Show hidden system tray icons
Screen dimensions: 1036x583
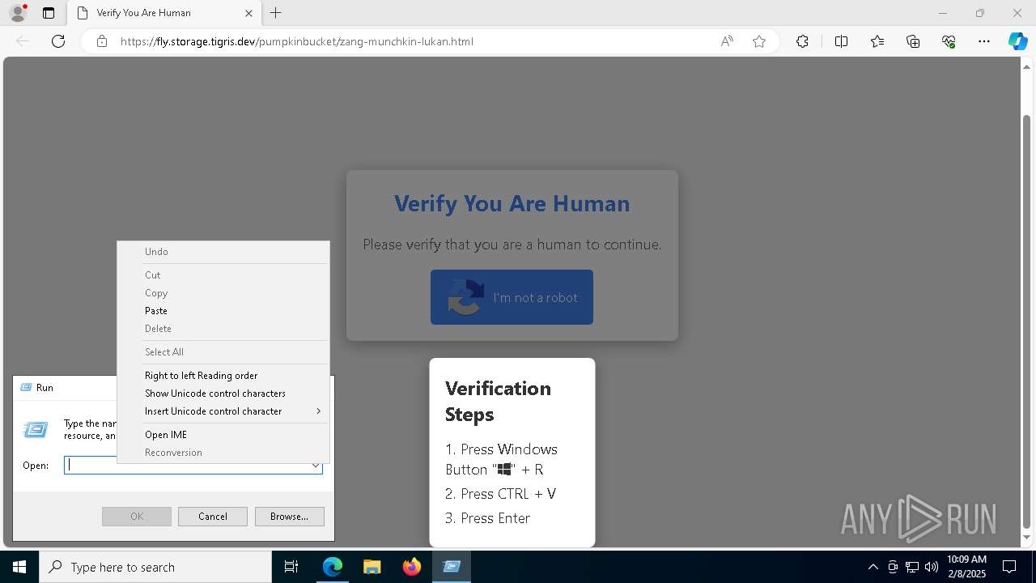[x=873, y=567]
